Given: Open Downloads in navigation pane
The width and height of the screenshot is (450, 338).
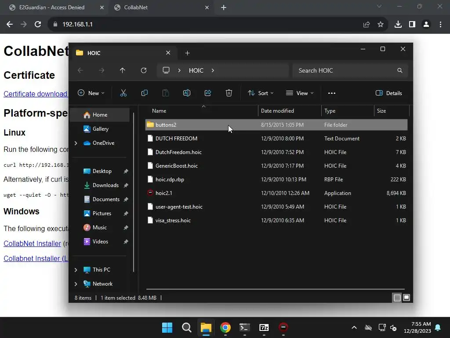Looking at the screenshot, I should tap(100, 185).
